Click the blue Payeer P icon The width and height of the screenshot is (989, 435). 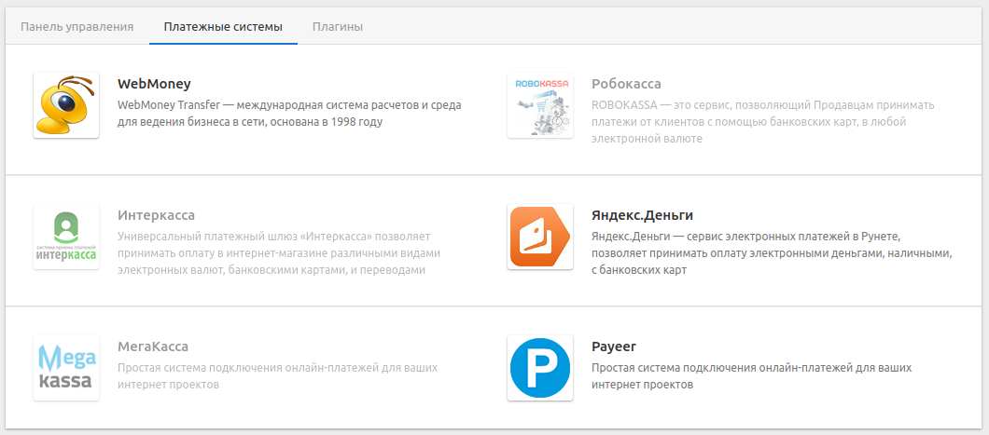pos(540,368)
